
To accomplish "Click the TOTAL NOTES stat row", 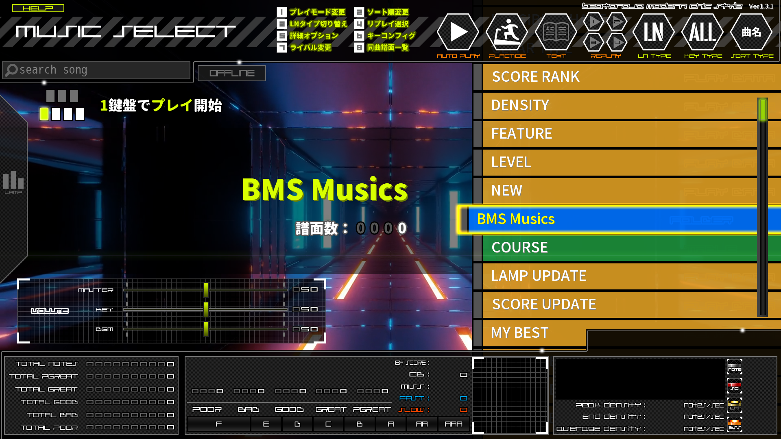I will pos(95,364).
